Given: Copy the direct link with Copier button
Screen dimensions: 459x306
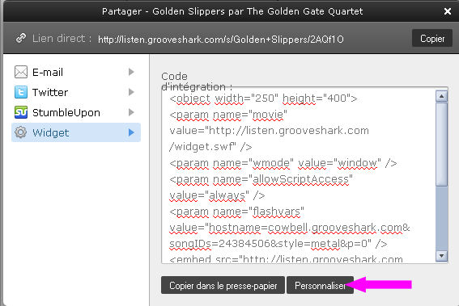Looking at the screenshot, I should click(x=432, y=38).
